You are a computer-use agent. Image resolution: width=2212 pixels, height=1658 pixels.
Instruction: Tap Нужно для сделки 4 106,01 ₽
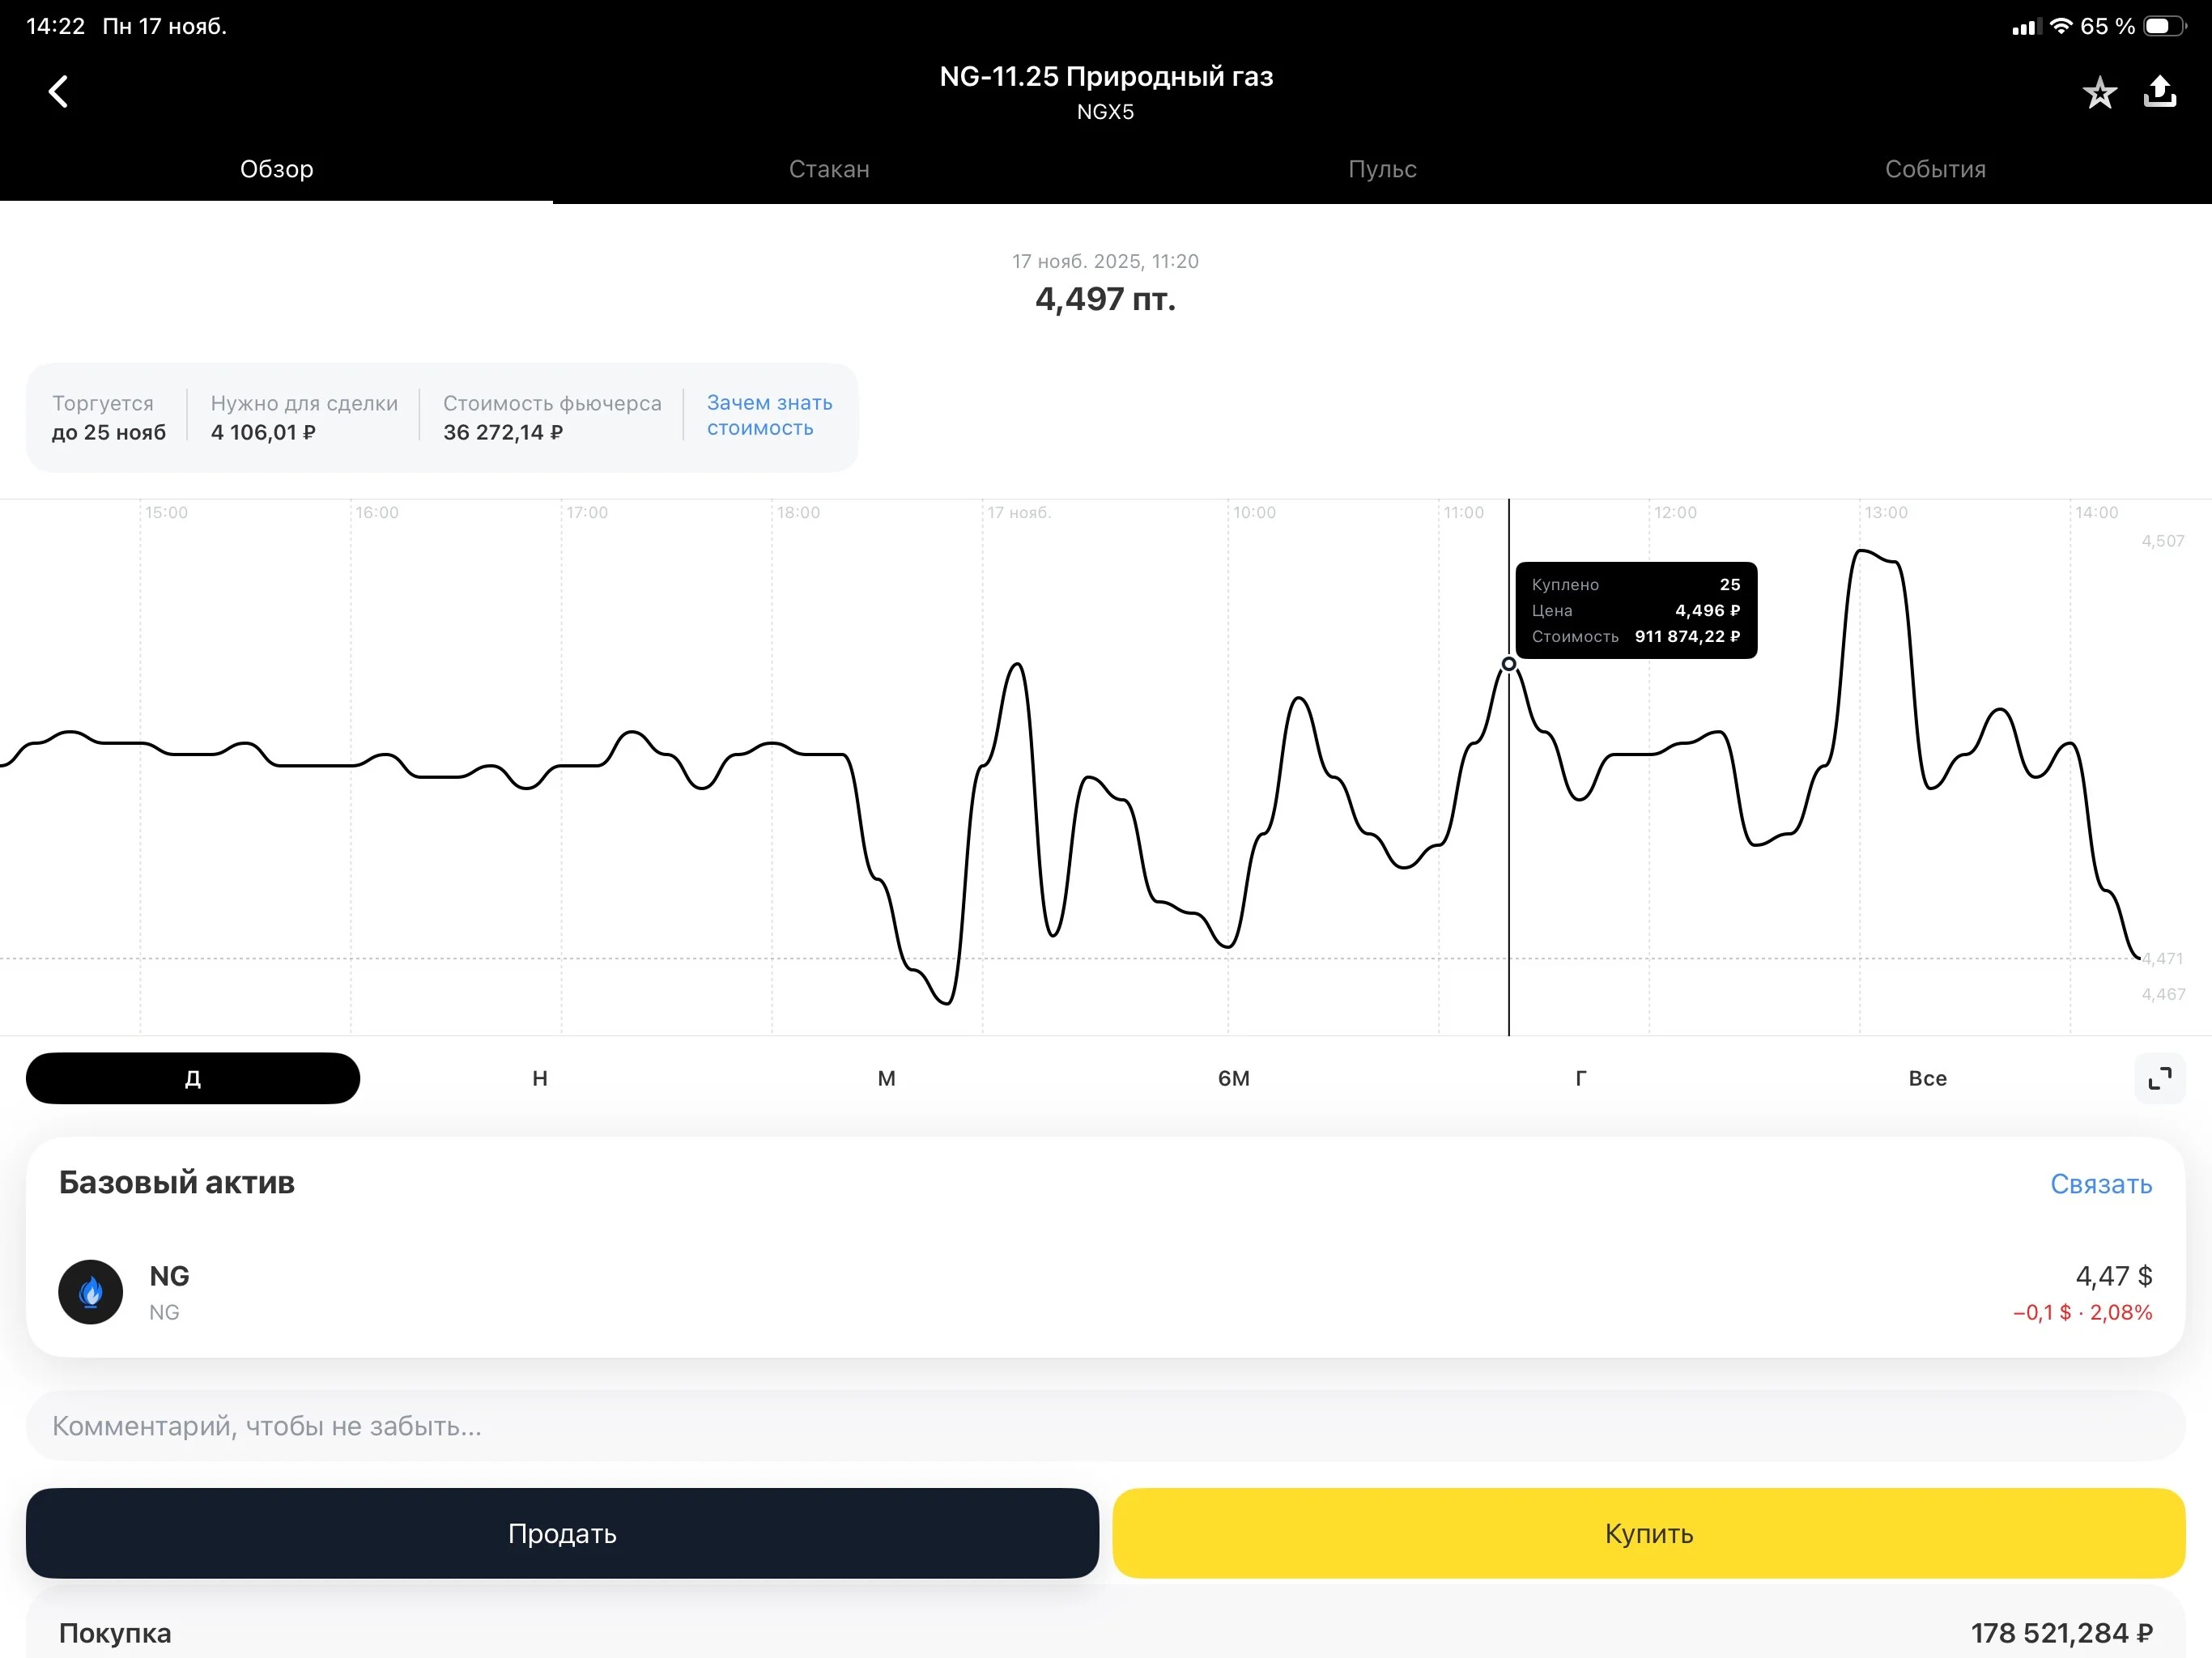point(304,417)
